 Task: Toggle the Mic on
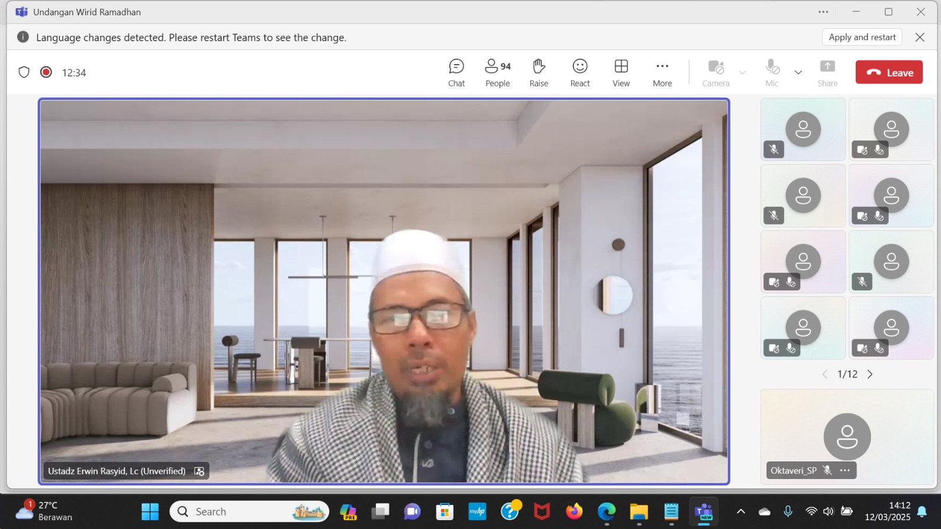[x=772, y=73]
